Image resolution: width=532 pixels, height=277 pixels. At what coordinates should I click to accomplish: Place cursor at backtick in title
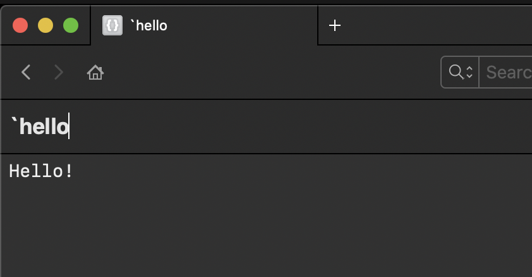pos(14,125)
